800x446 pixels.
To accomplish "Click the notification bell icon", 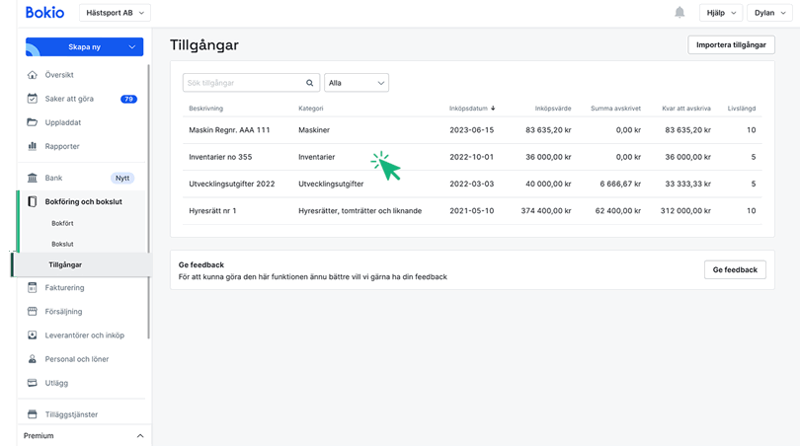I will (x=680, y=13).
